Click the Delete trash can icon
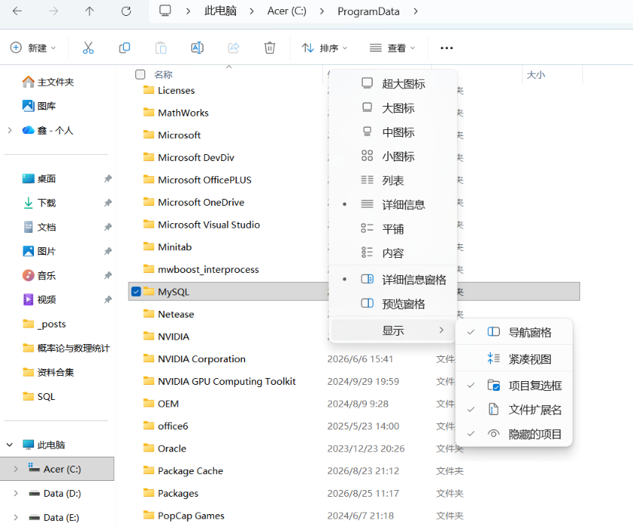Screen dimensions: 633x527 [270, 48]
